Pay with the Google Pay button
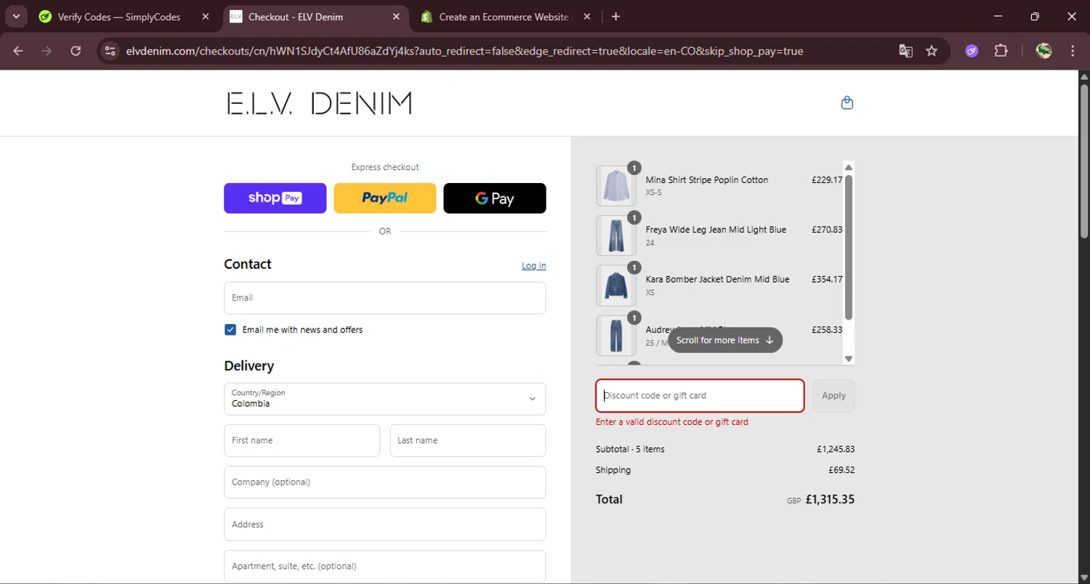 [x=494, y=198]
